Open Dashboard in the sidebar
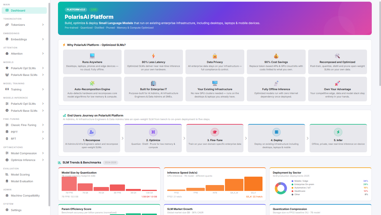The width and height of the screenshot is (381, 215). [24, 11]
